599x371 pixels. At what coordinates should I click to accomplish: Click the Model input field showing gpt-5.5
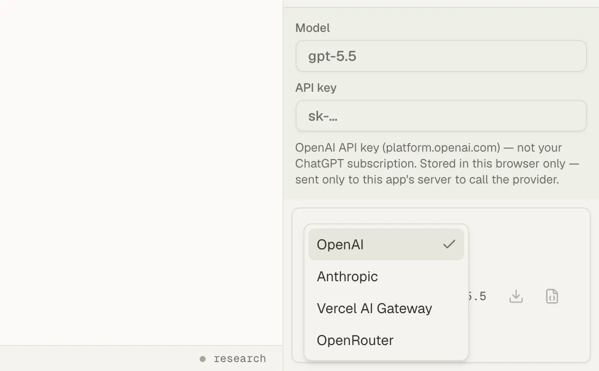point(441,56)
